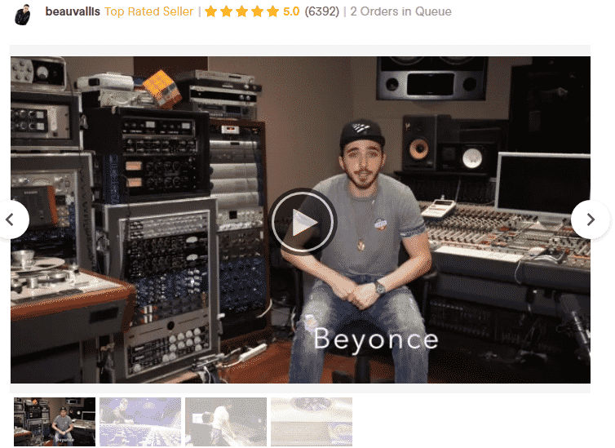Screen dimensions: 615x448
Task: Go to next gallery slide arrow
Action: click(591, 220)
